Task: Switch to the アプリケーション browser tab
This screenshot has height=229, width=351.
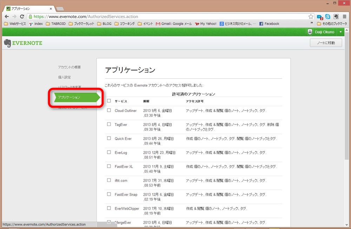Action: coord(29,9)
